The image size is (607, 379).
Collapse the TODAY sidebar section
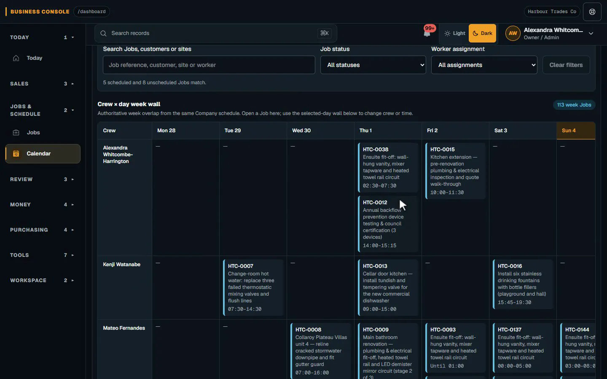click(42, 37)
